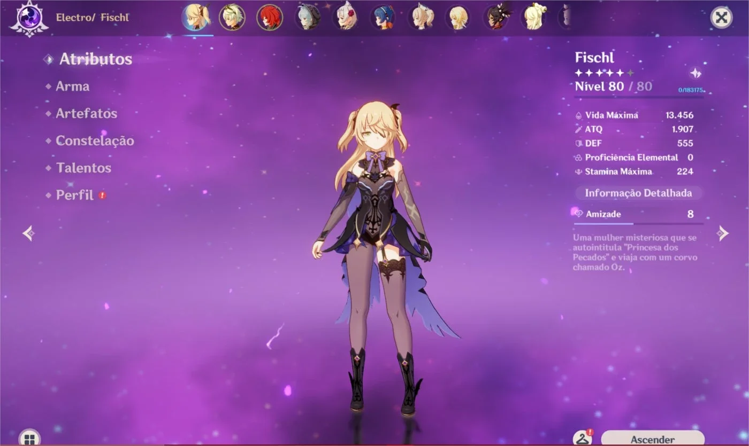The height and width of the screenshot is (446, 749).
Task: Click the DEF 555 stat
Action: [x=635, y=143]
